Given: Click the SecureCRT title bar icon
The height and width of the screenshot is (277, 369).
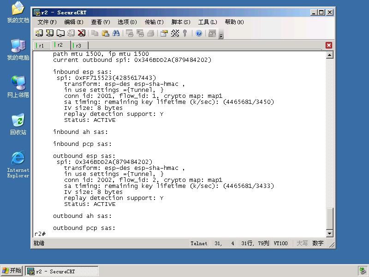Looking at the screenshot, I should 37,12.
